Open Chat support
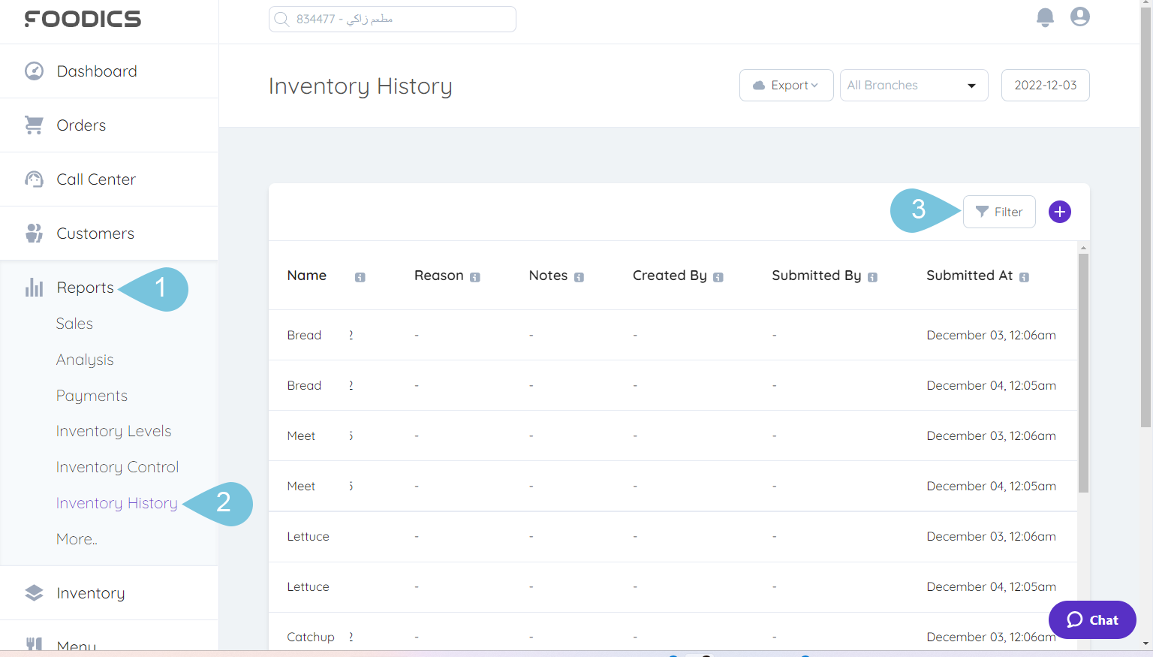This screenshot has width=1153, height=657. click(x=1092, y=619)
